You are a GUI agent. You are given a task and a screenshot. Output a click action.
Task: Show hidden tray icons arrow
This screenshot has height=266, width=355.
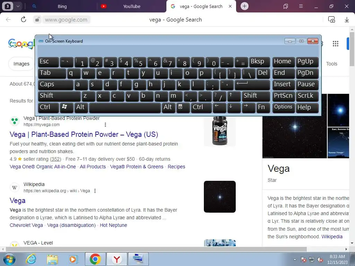pos(295,259)
